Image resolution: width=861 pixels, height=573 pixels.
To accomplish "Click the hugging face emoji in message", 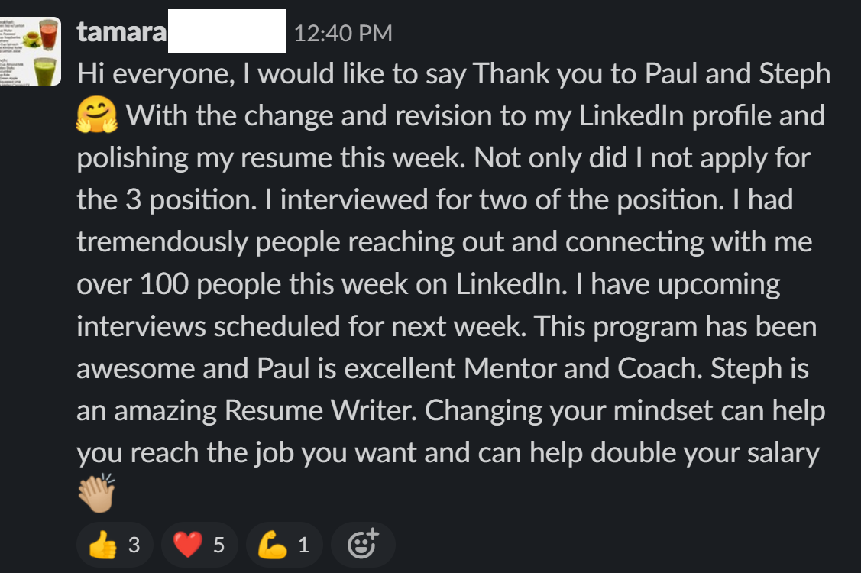I will click(96, 117).
